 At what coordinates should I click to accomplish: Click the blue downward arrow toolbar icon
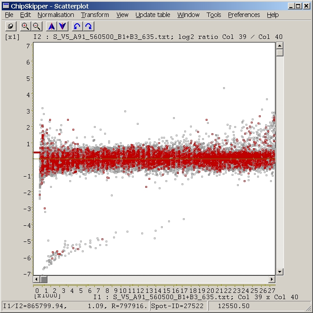(63, 26)
